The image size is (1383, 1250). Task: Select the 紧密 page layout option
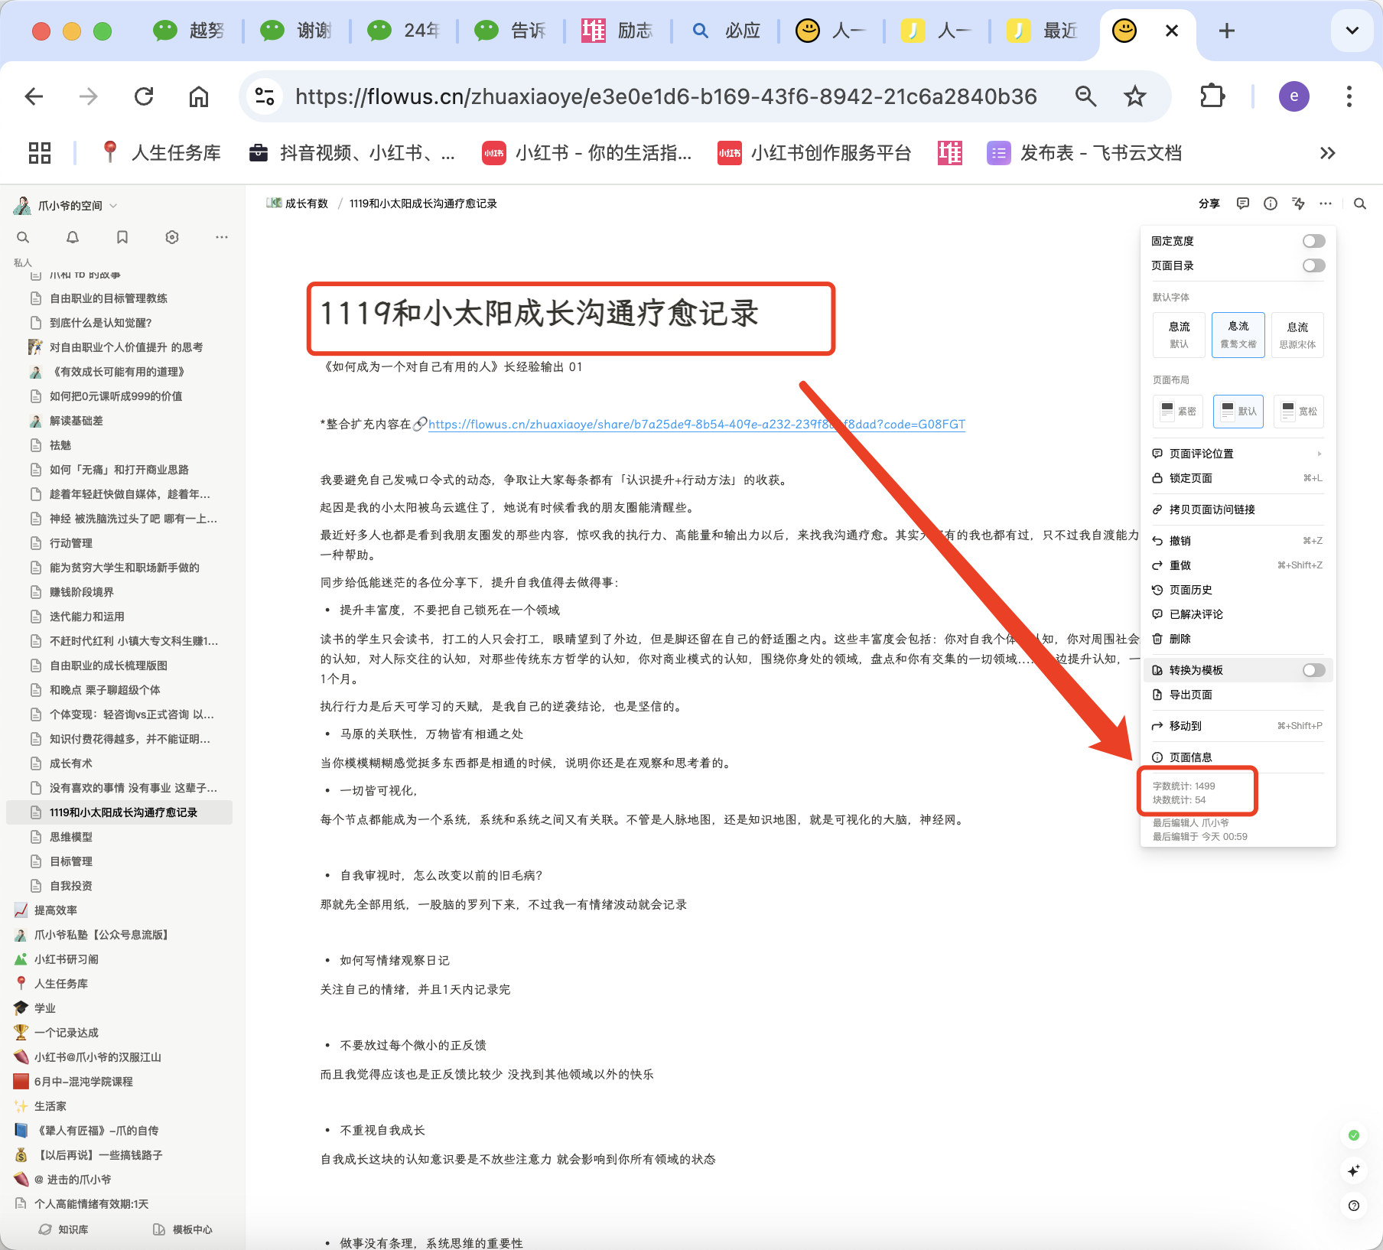click(x=1178, y=412)
